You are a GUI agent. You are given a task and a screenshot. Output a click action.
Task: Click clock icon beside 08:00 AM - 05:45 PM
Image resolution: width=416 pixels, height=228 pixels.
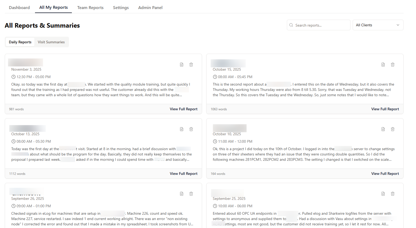[215, 77]
